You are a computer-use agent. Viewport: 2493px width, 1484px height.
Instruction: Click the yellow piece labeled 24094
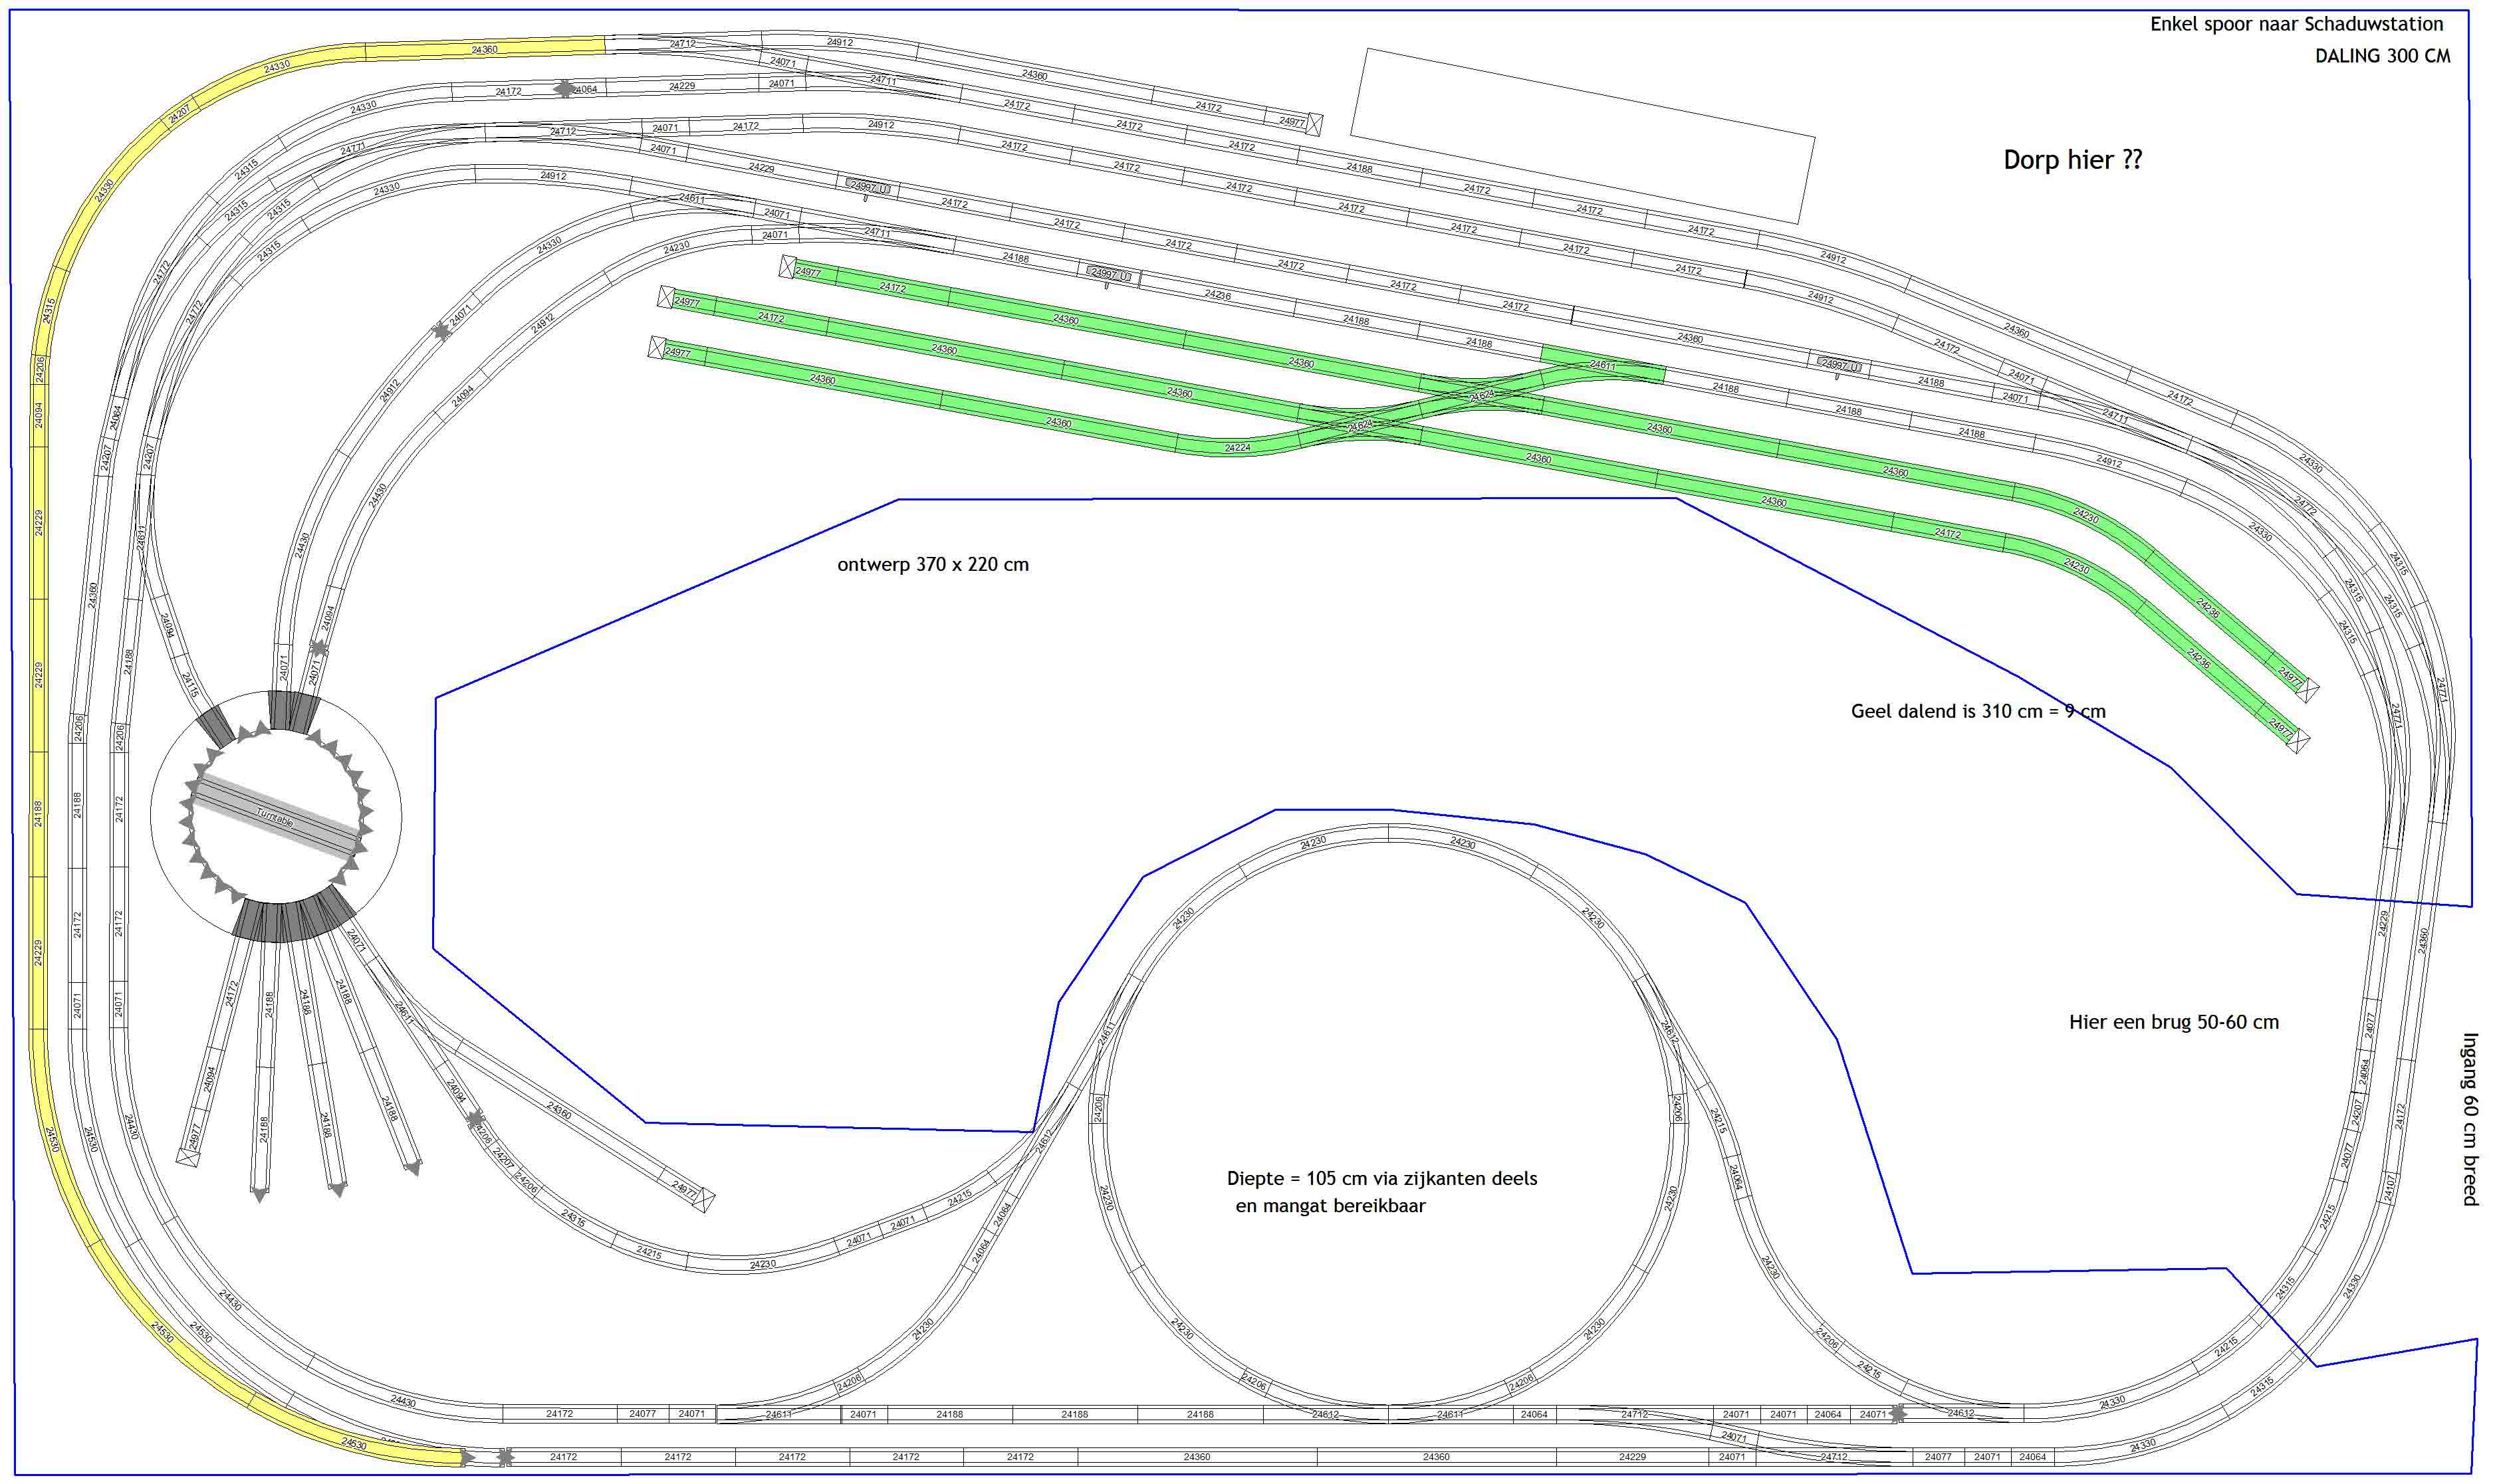[x=38, y=414]
